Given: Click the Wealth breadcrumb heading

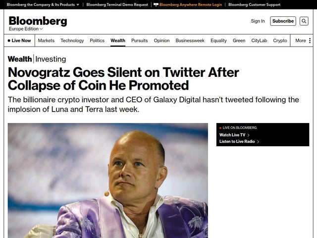Looking at the screenshot, I should (x=20, y=59).
